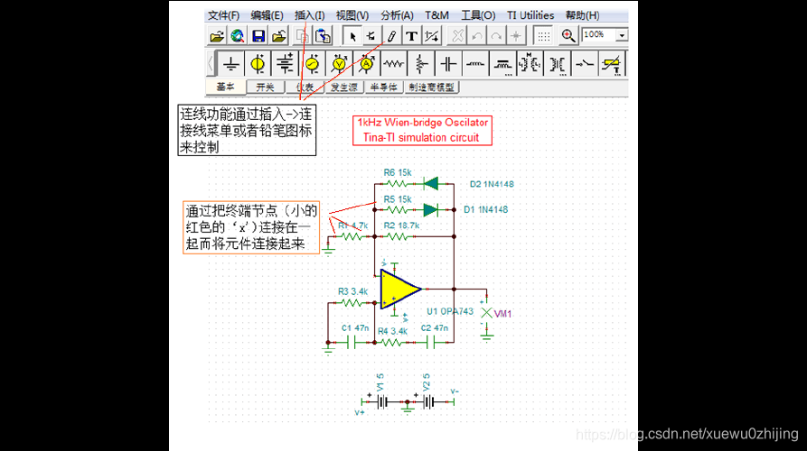
Task: Pick the potentiometer component icon
Action: (x=421, y=64)
